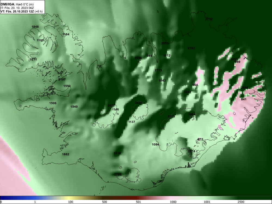This screenshot has height=204, width=272.
Task: Click the 1711 height label
Action: point(33,59)
